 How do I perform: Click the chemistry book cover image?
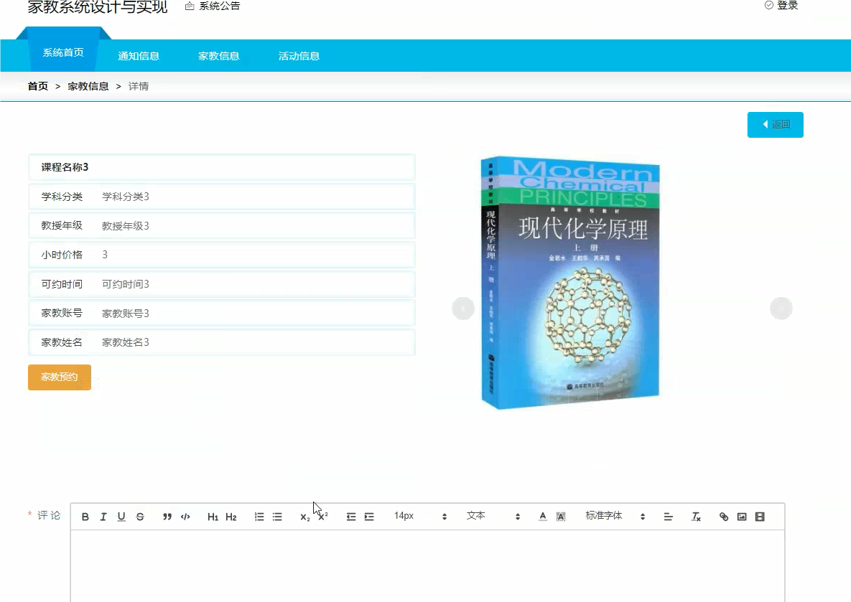[570, 283]
